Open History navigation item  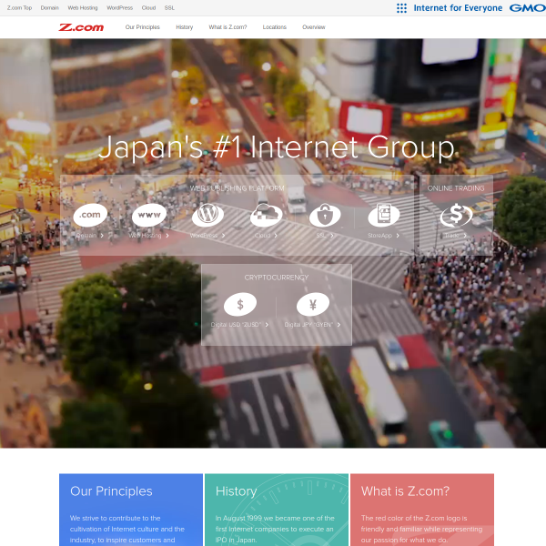click(185, 27)
